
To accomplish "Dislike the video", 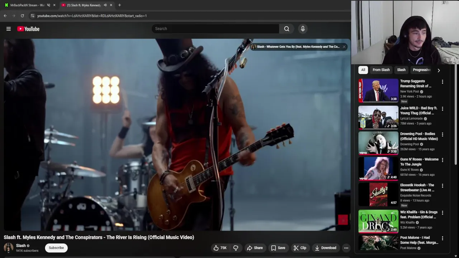I will coord(236,248).
